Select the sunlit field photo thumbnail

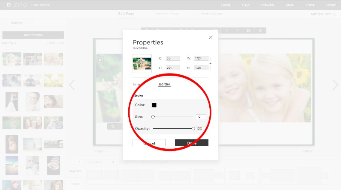click(54, 80)
